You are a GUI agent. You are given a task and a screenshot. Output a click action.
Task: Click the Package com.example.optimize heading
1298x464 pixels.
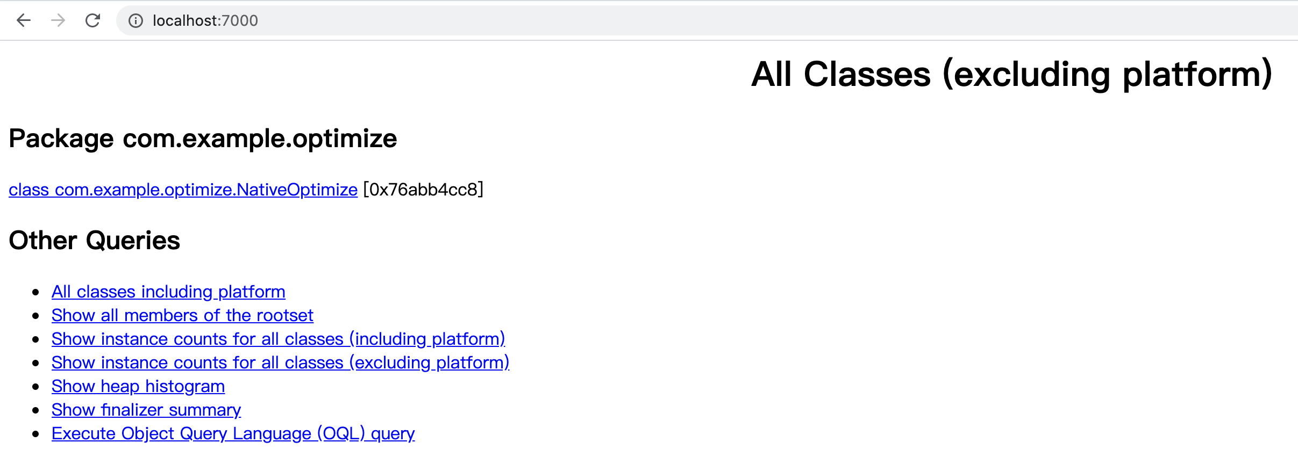(x=203, y=139)
